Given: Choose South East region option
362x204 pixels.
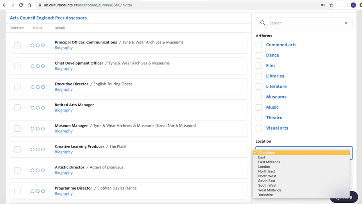Looking at the screenshot, I should tap(301, 181).
